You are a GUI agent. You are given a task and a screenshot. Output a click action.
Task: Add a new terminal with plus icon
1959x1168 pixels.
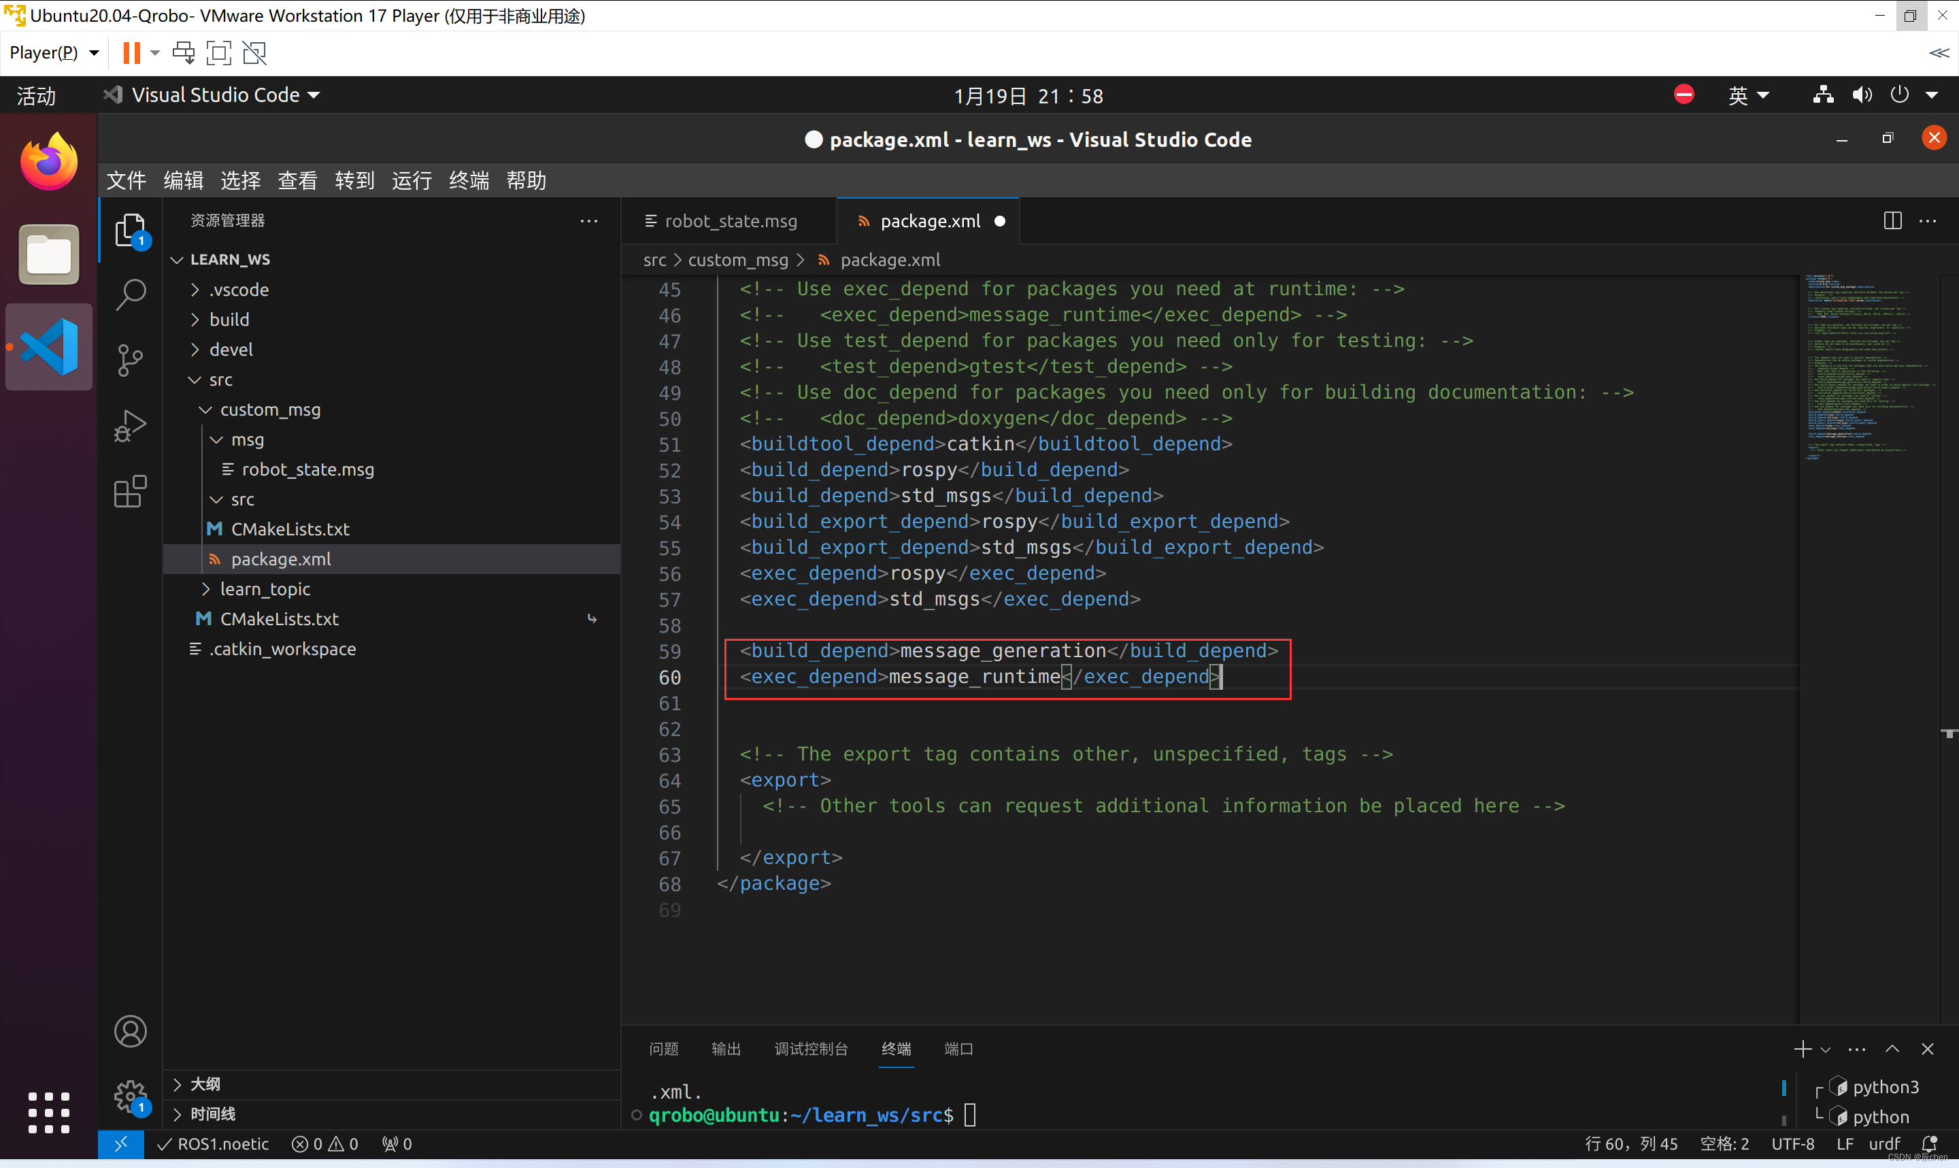tap(1802, 1049)
